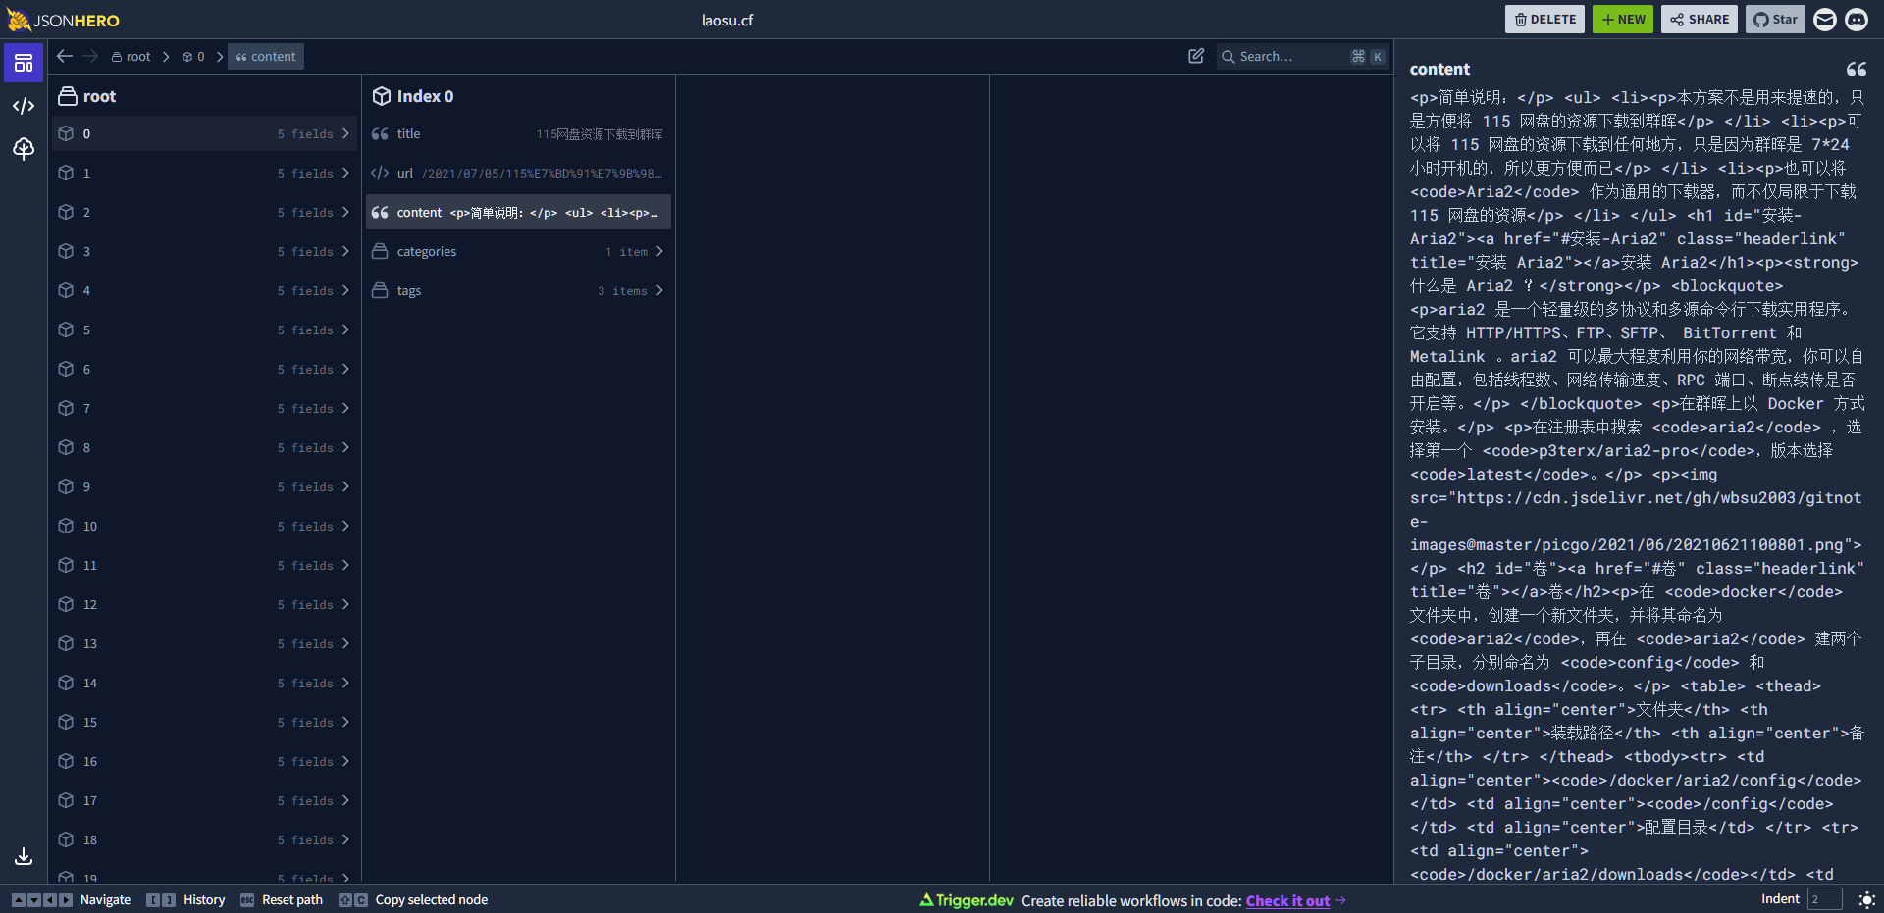1884x913 pixels.
Task: Follow the 'Check it out' link
Action: (x=1287, y=900)
